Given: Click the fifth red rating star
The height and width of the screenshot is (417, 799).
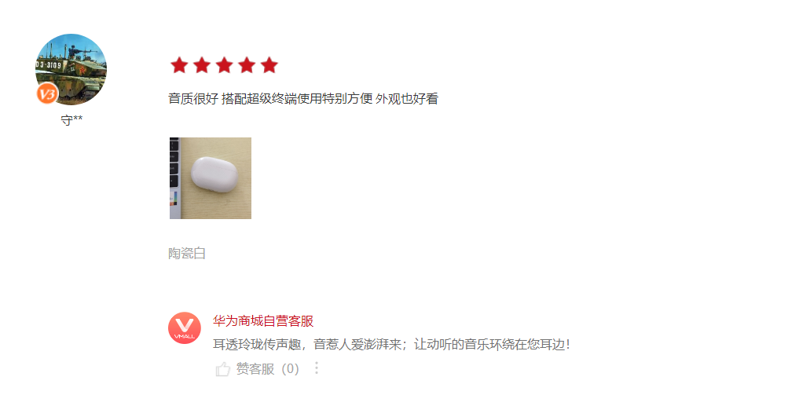Looking at the screenshot, I should (269, 65).
